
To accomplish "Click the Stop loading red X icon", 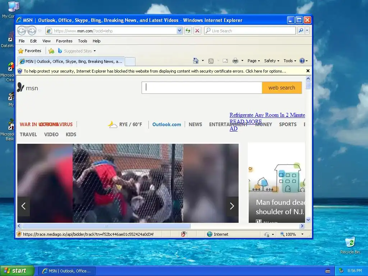I will pos(197,31).
